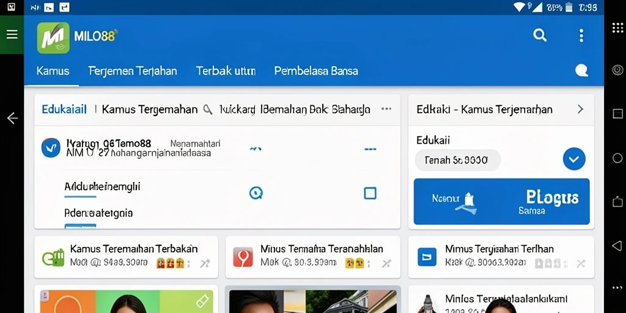
Task: Click the rectangle window icon on right bar
Action: click(617, 114)
